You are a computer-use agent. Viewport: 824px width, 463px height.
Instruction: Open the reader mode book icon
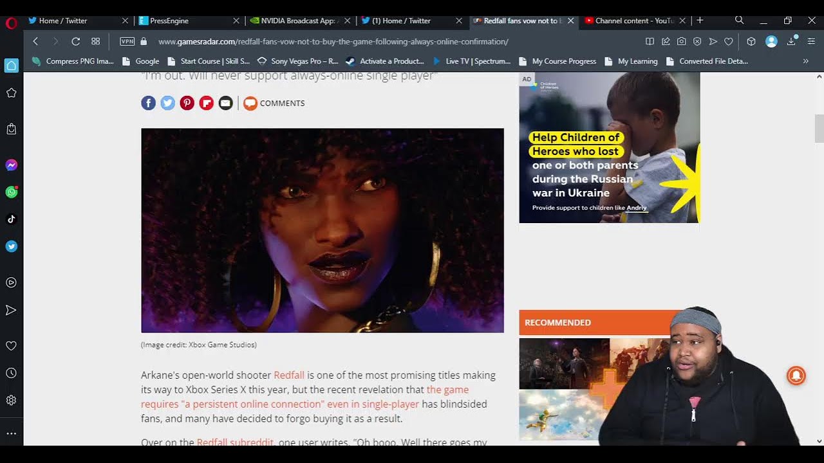pyautogui.click(x=650, y=41)
